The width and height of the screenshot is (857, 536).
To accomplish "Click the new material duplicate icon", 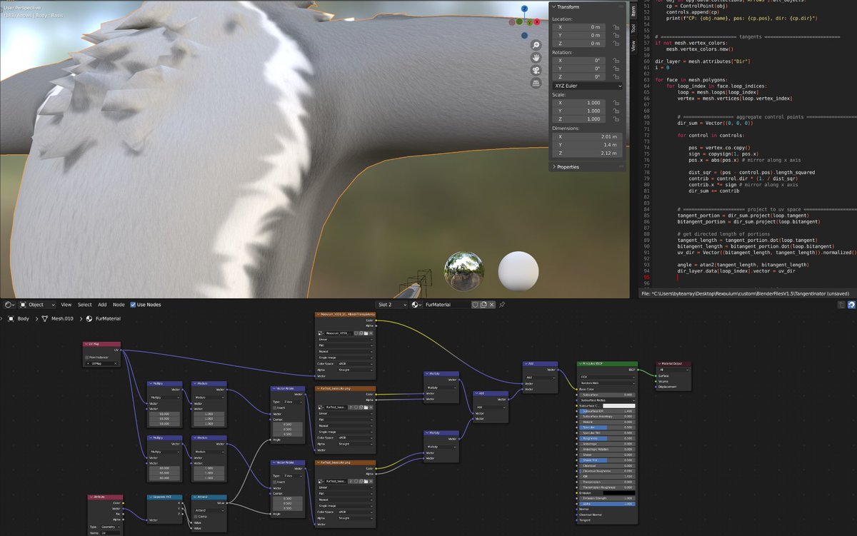I will pyautogui.click(x=484, y=304).
